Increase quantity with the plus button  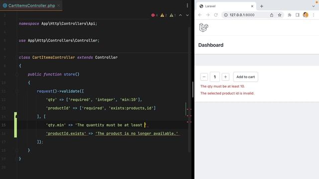225,77
